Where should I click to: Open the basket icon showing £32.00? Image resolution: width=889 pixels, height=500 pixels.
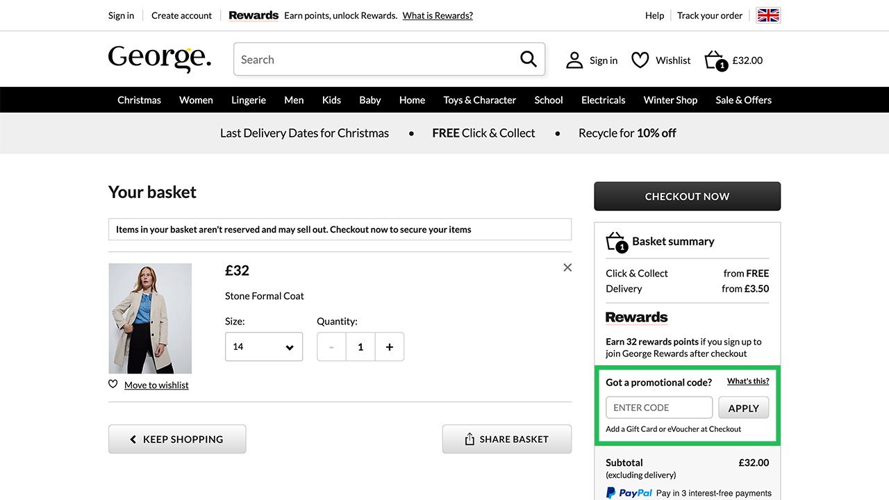pos(715,60)
